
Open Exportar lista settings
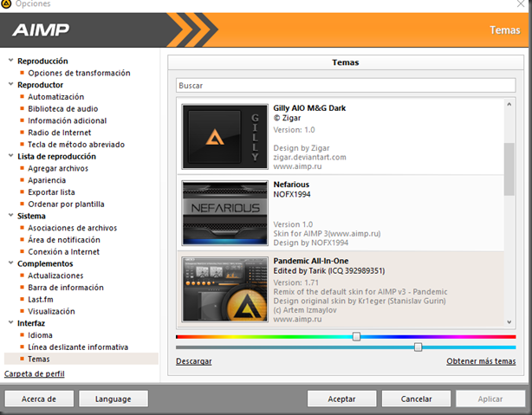(x=52, y=192)
